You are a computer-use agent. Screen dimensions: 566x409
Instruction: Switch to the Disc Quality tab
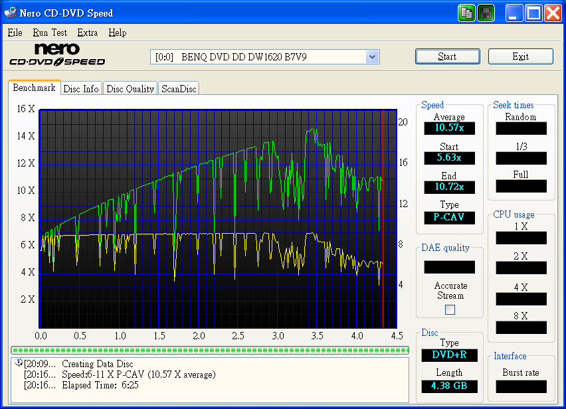point(130,89)
